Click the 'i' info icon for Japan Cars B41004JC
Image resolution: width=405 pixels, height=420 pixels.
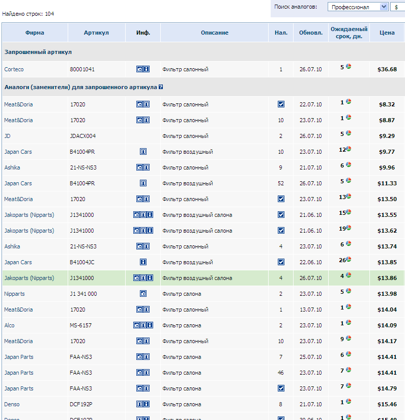(x=143, y=262)
